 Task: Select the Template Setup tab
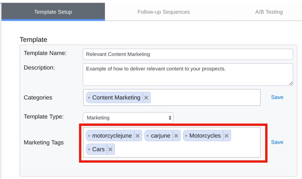point(53,12)
